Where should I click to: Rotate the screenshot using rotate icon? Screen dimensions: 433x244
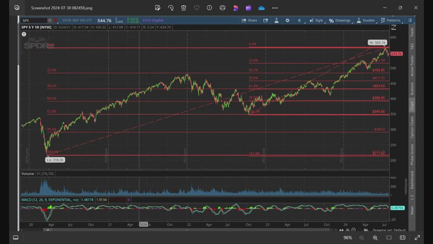[x=171, y=8]
